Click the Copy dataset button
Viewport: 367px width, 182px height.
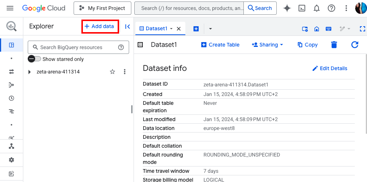(307, 45)
